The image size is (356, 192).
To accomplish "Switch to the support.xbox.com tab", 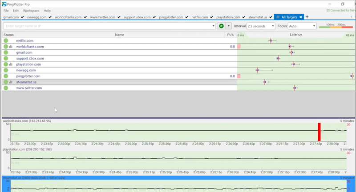I will pyautogui.click(x=139, y=17).
